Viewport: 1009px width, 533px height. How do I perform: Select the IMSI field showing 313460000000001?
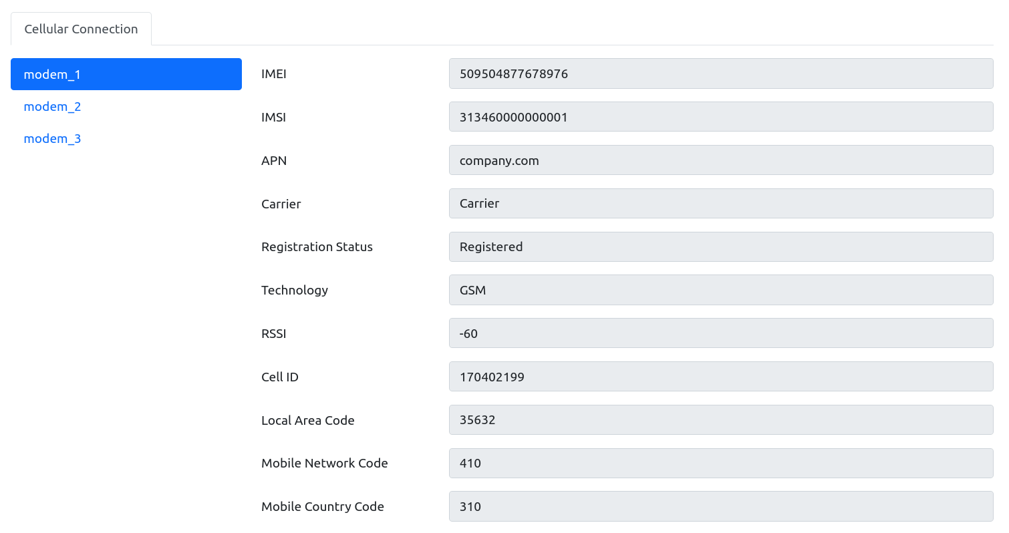coord(720,116)
